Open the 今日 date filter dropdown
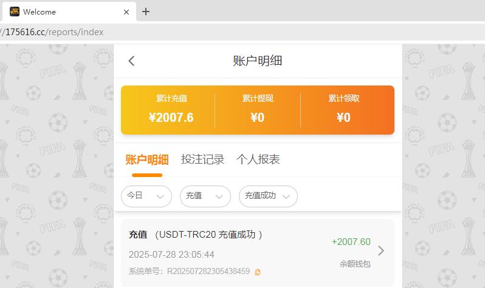The image size is (485, 288). (x=146, y=196)
